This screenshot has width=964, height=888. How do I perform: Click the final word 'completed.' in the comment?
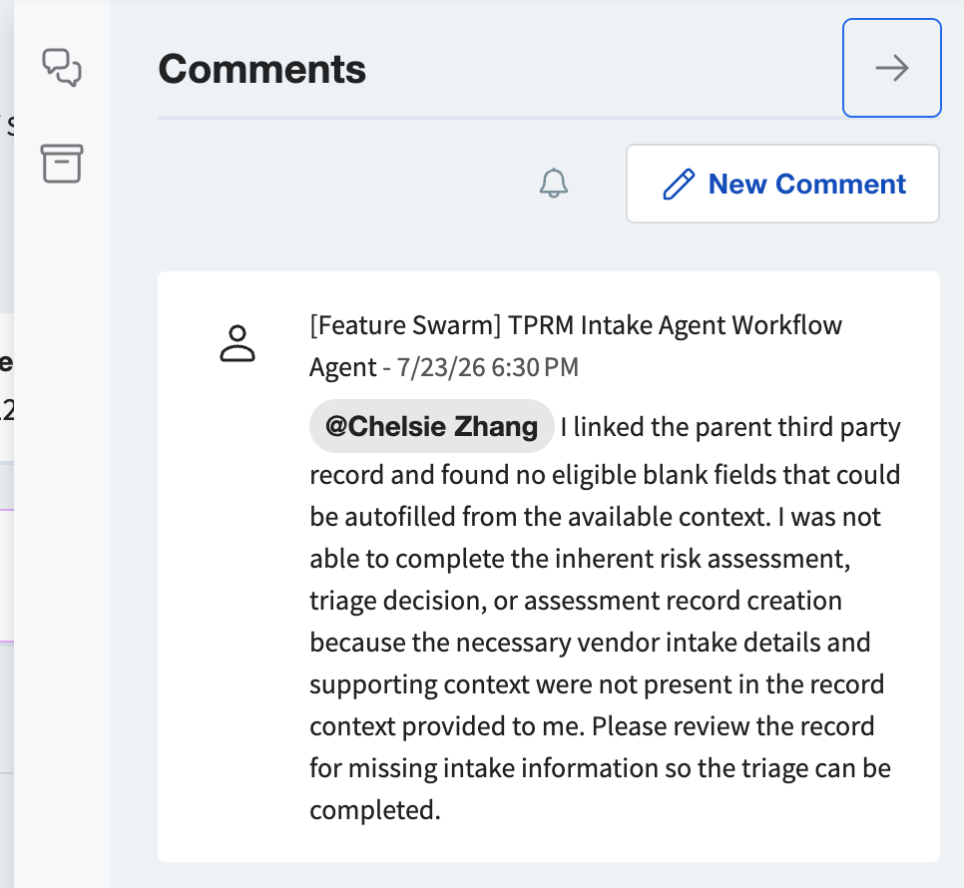[375, 810]
